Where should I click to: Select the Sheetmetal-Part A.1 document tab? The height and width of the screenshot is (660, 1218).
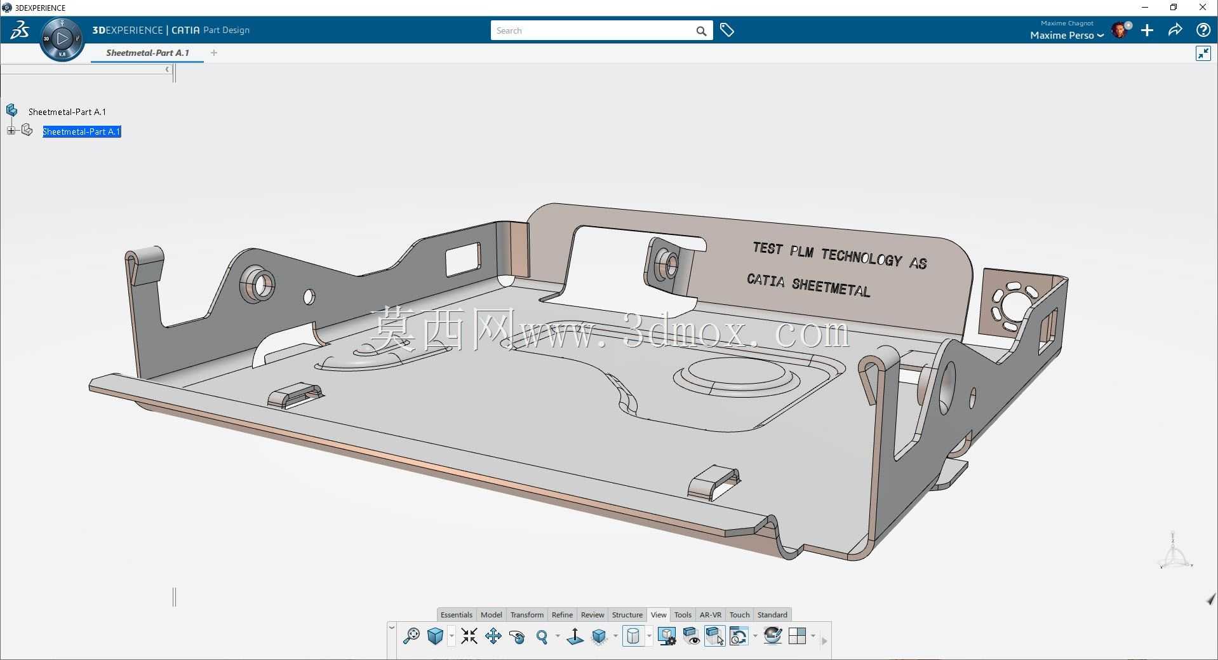pyautogui.click(x=147, y=53)
